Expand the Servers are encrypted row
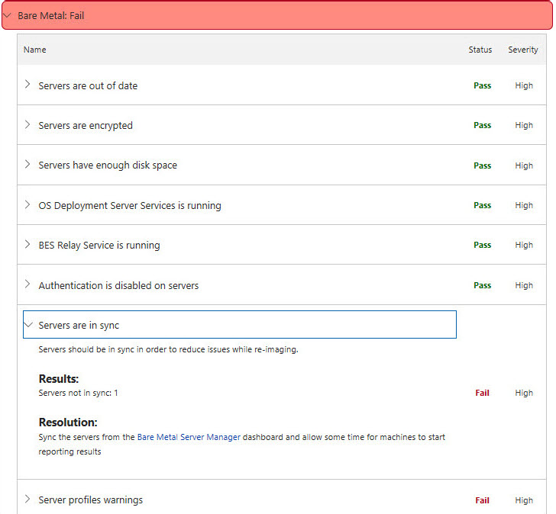Image resolution: width=556 pixels, height=514 pixels. [28, 125]
